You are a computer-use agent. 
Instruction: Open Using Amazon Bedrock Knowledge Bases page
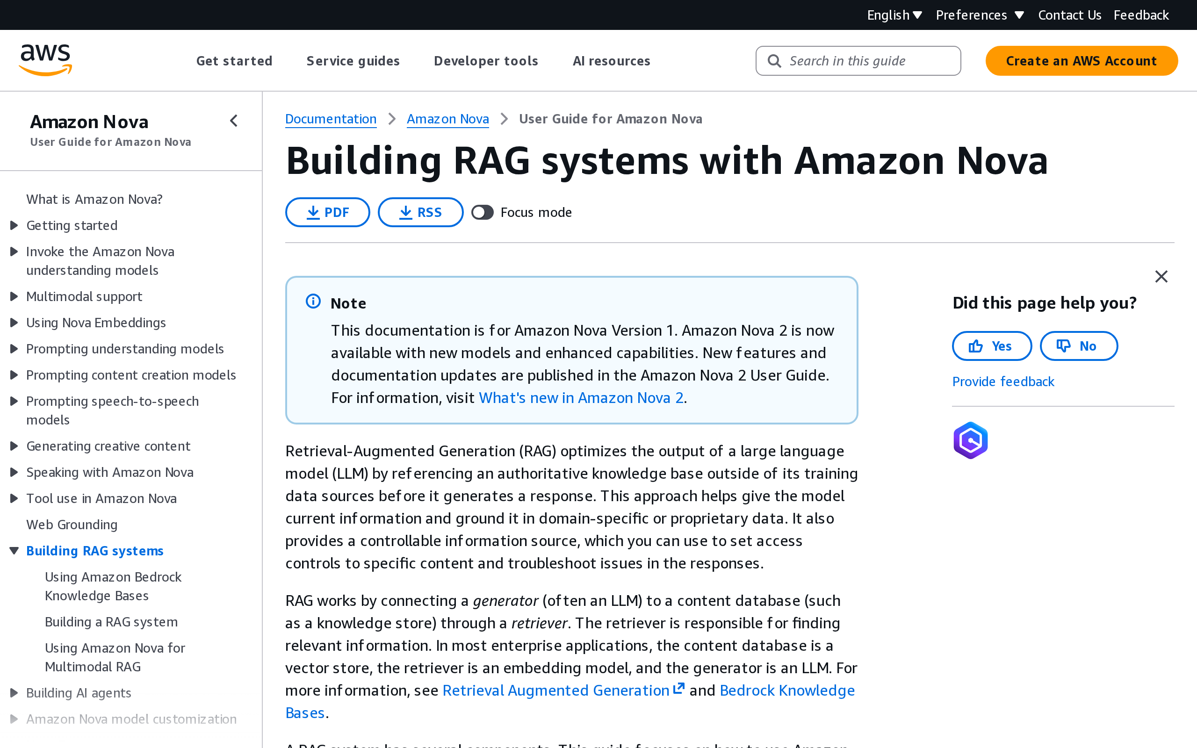(x=113, y=586)
